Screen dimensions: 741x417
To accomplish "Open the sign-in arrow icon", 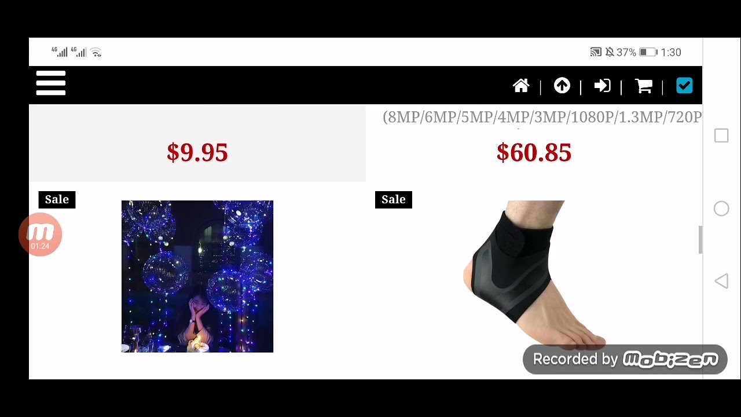I will [x=602, y=86].
